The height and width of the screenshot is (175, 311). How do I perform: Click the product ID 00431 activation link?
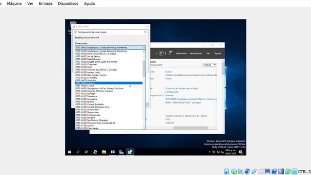[183, 103]
